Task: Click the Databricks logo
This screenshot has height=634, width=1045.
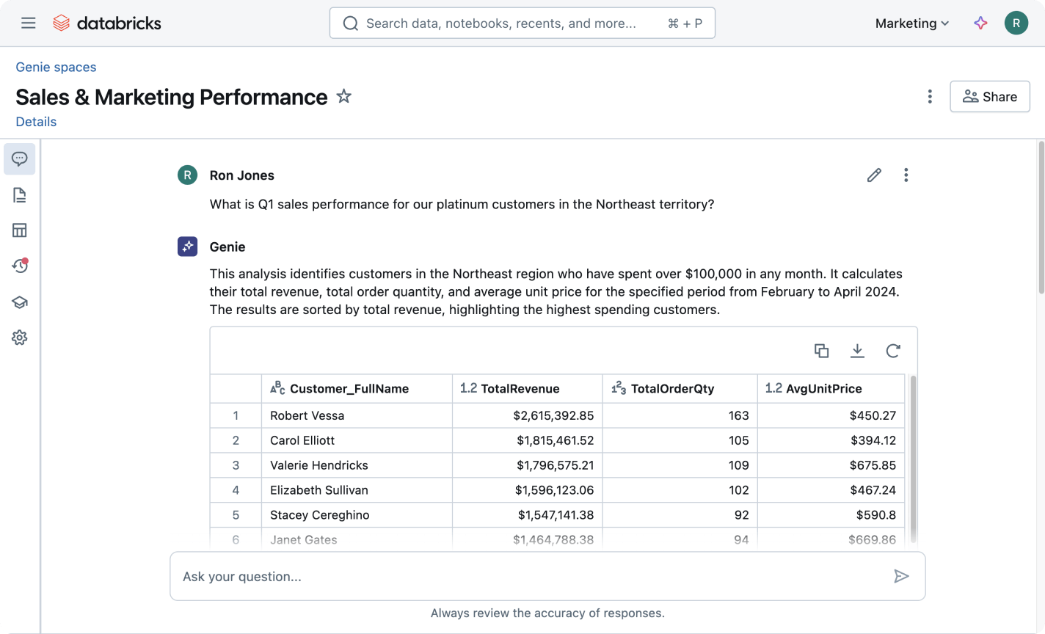Action: 107,23
